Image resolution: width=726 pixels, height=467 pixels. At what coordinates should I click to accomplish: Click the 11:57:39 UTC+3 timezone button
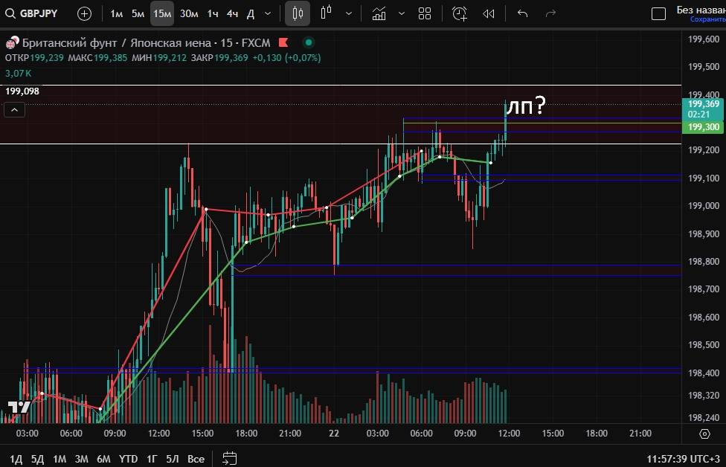click(x=682, y=459)
